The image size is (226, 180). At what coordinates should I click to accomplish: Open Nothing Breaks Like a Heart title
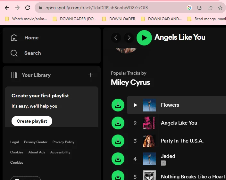click(x=193, y=176)
